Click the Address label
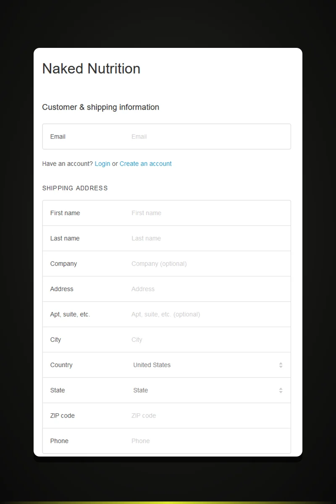This screenshot has height=504, width=336. coord(62,289)
